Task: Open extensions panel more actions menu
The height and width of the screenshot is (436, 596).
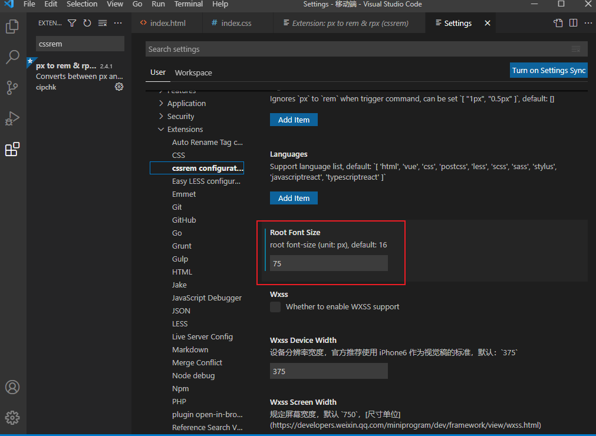Action: (x=118, y=23)
